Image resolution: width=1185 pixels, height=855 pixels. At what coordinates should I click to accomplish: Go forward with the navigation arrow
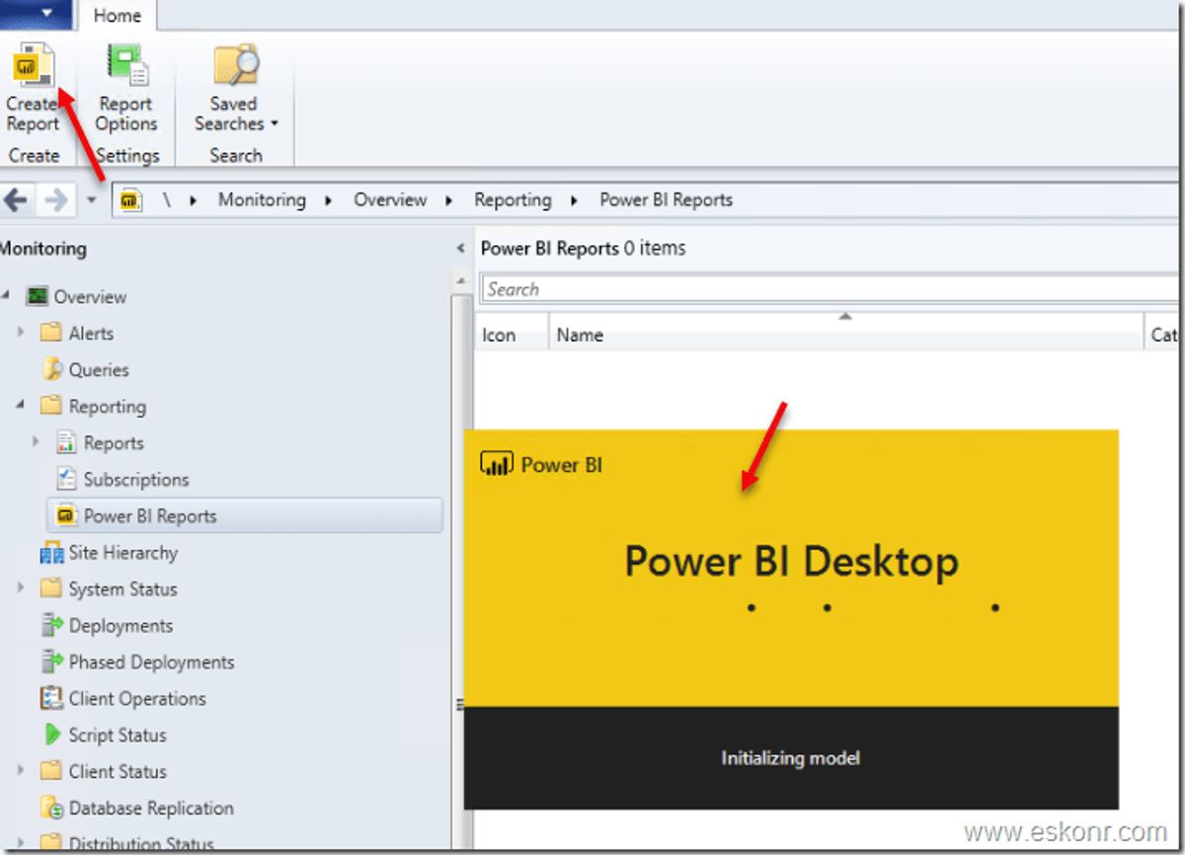(x=56, y=200)
